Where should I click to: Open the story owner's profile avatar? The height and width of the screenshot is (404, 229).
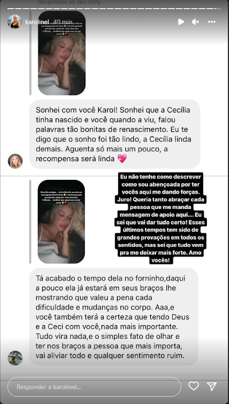15,22
